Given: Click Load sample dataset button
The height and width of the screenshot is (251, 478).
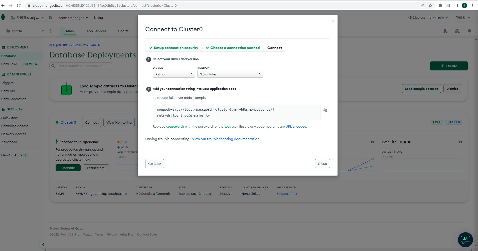Looking at the screenshot, I should (x=421, y=89).
